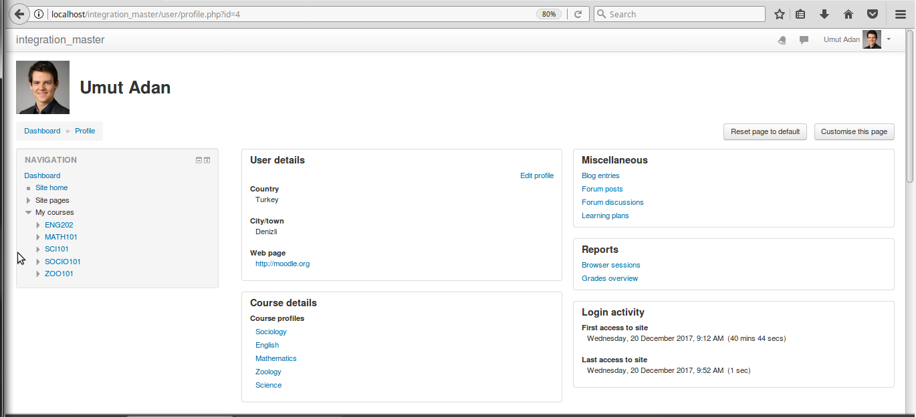Open Site home in the navigation tree
Viewport: 916px width, 417px height.
pyautogui.click(x=51, y=187)
